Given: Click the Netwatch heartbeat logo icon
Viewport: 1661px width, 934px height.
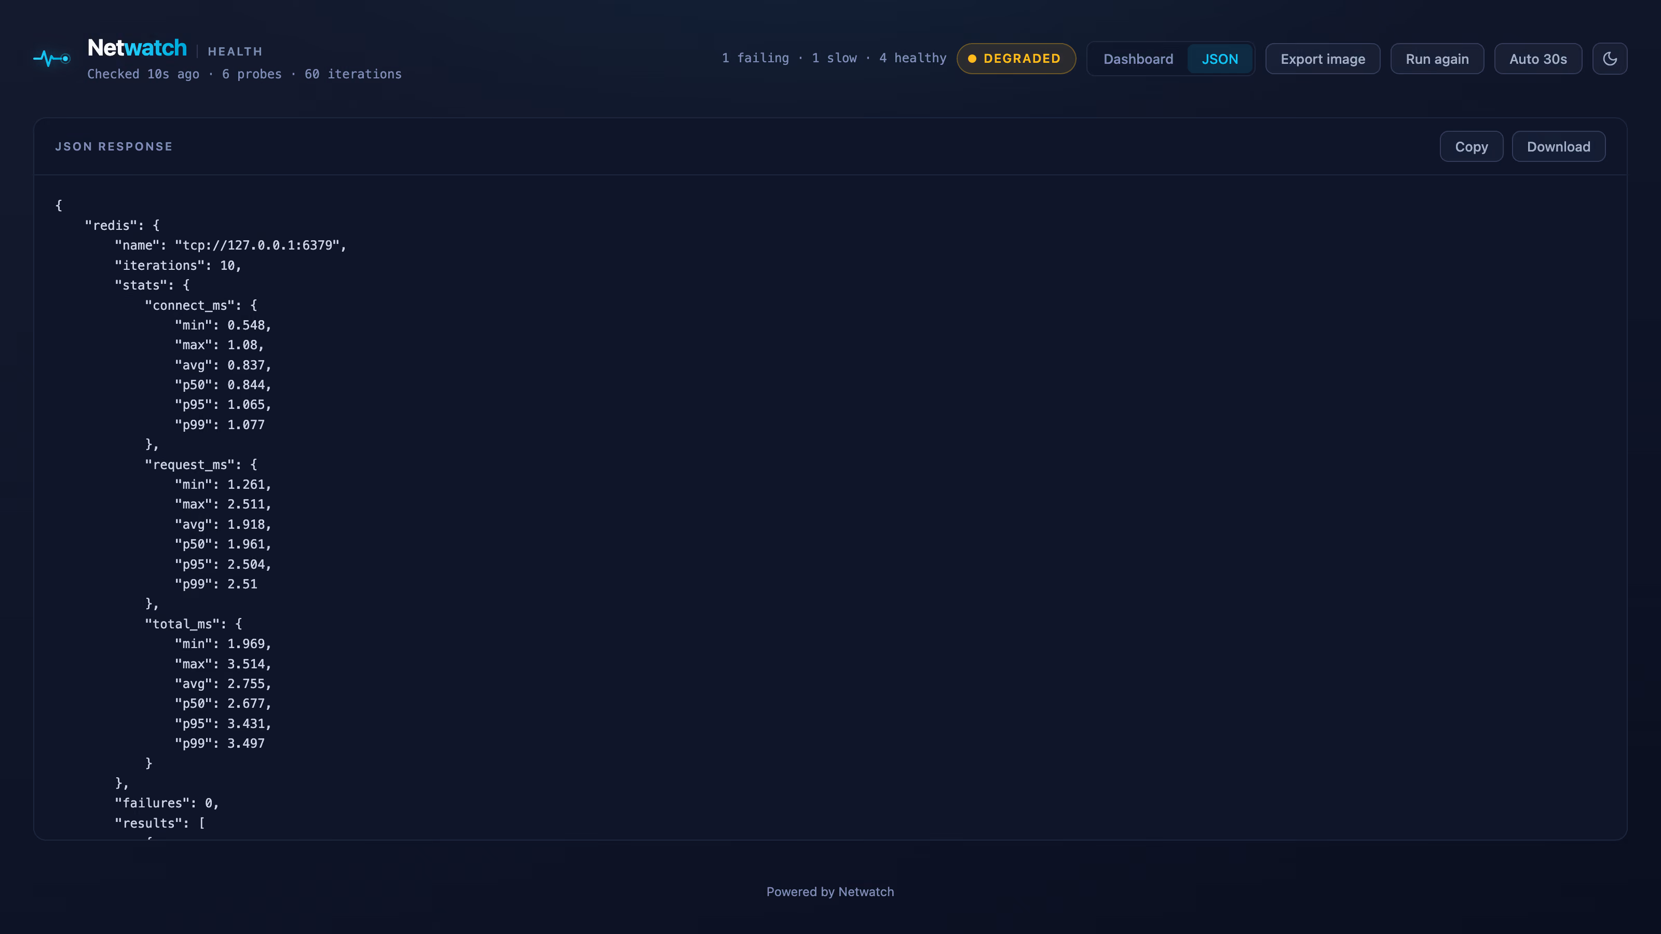Looking at the screenshot, I should 51,59.
